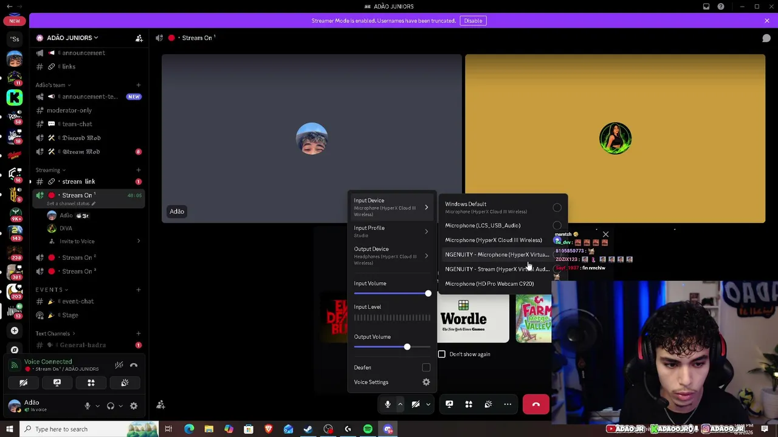Viewport: 778px width, 437px height.
Task: Open soundboard in call control bar
Action: 488,404
